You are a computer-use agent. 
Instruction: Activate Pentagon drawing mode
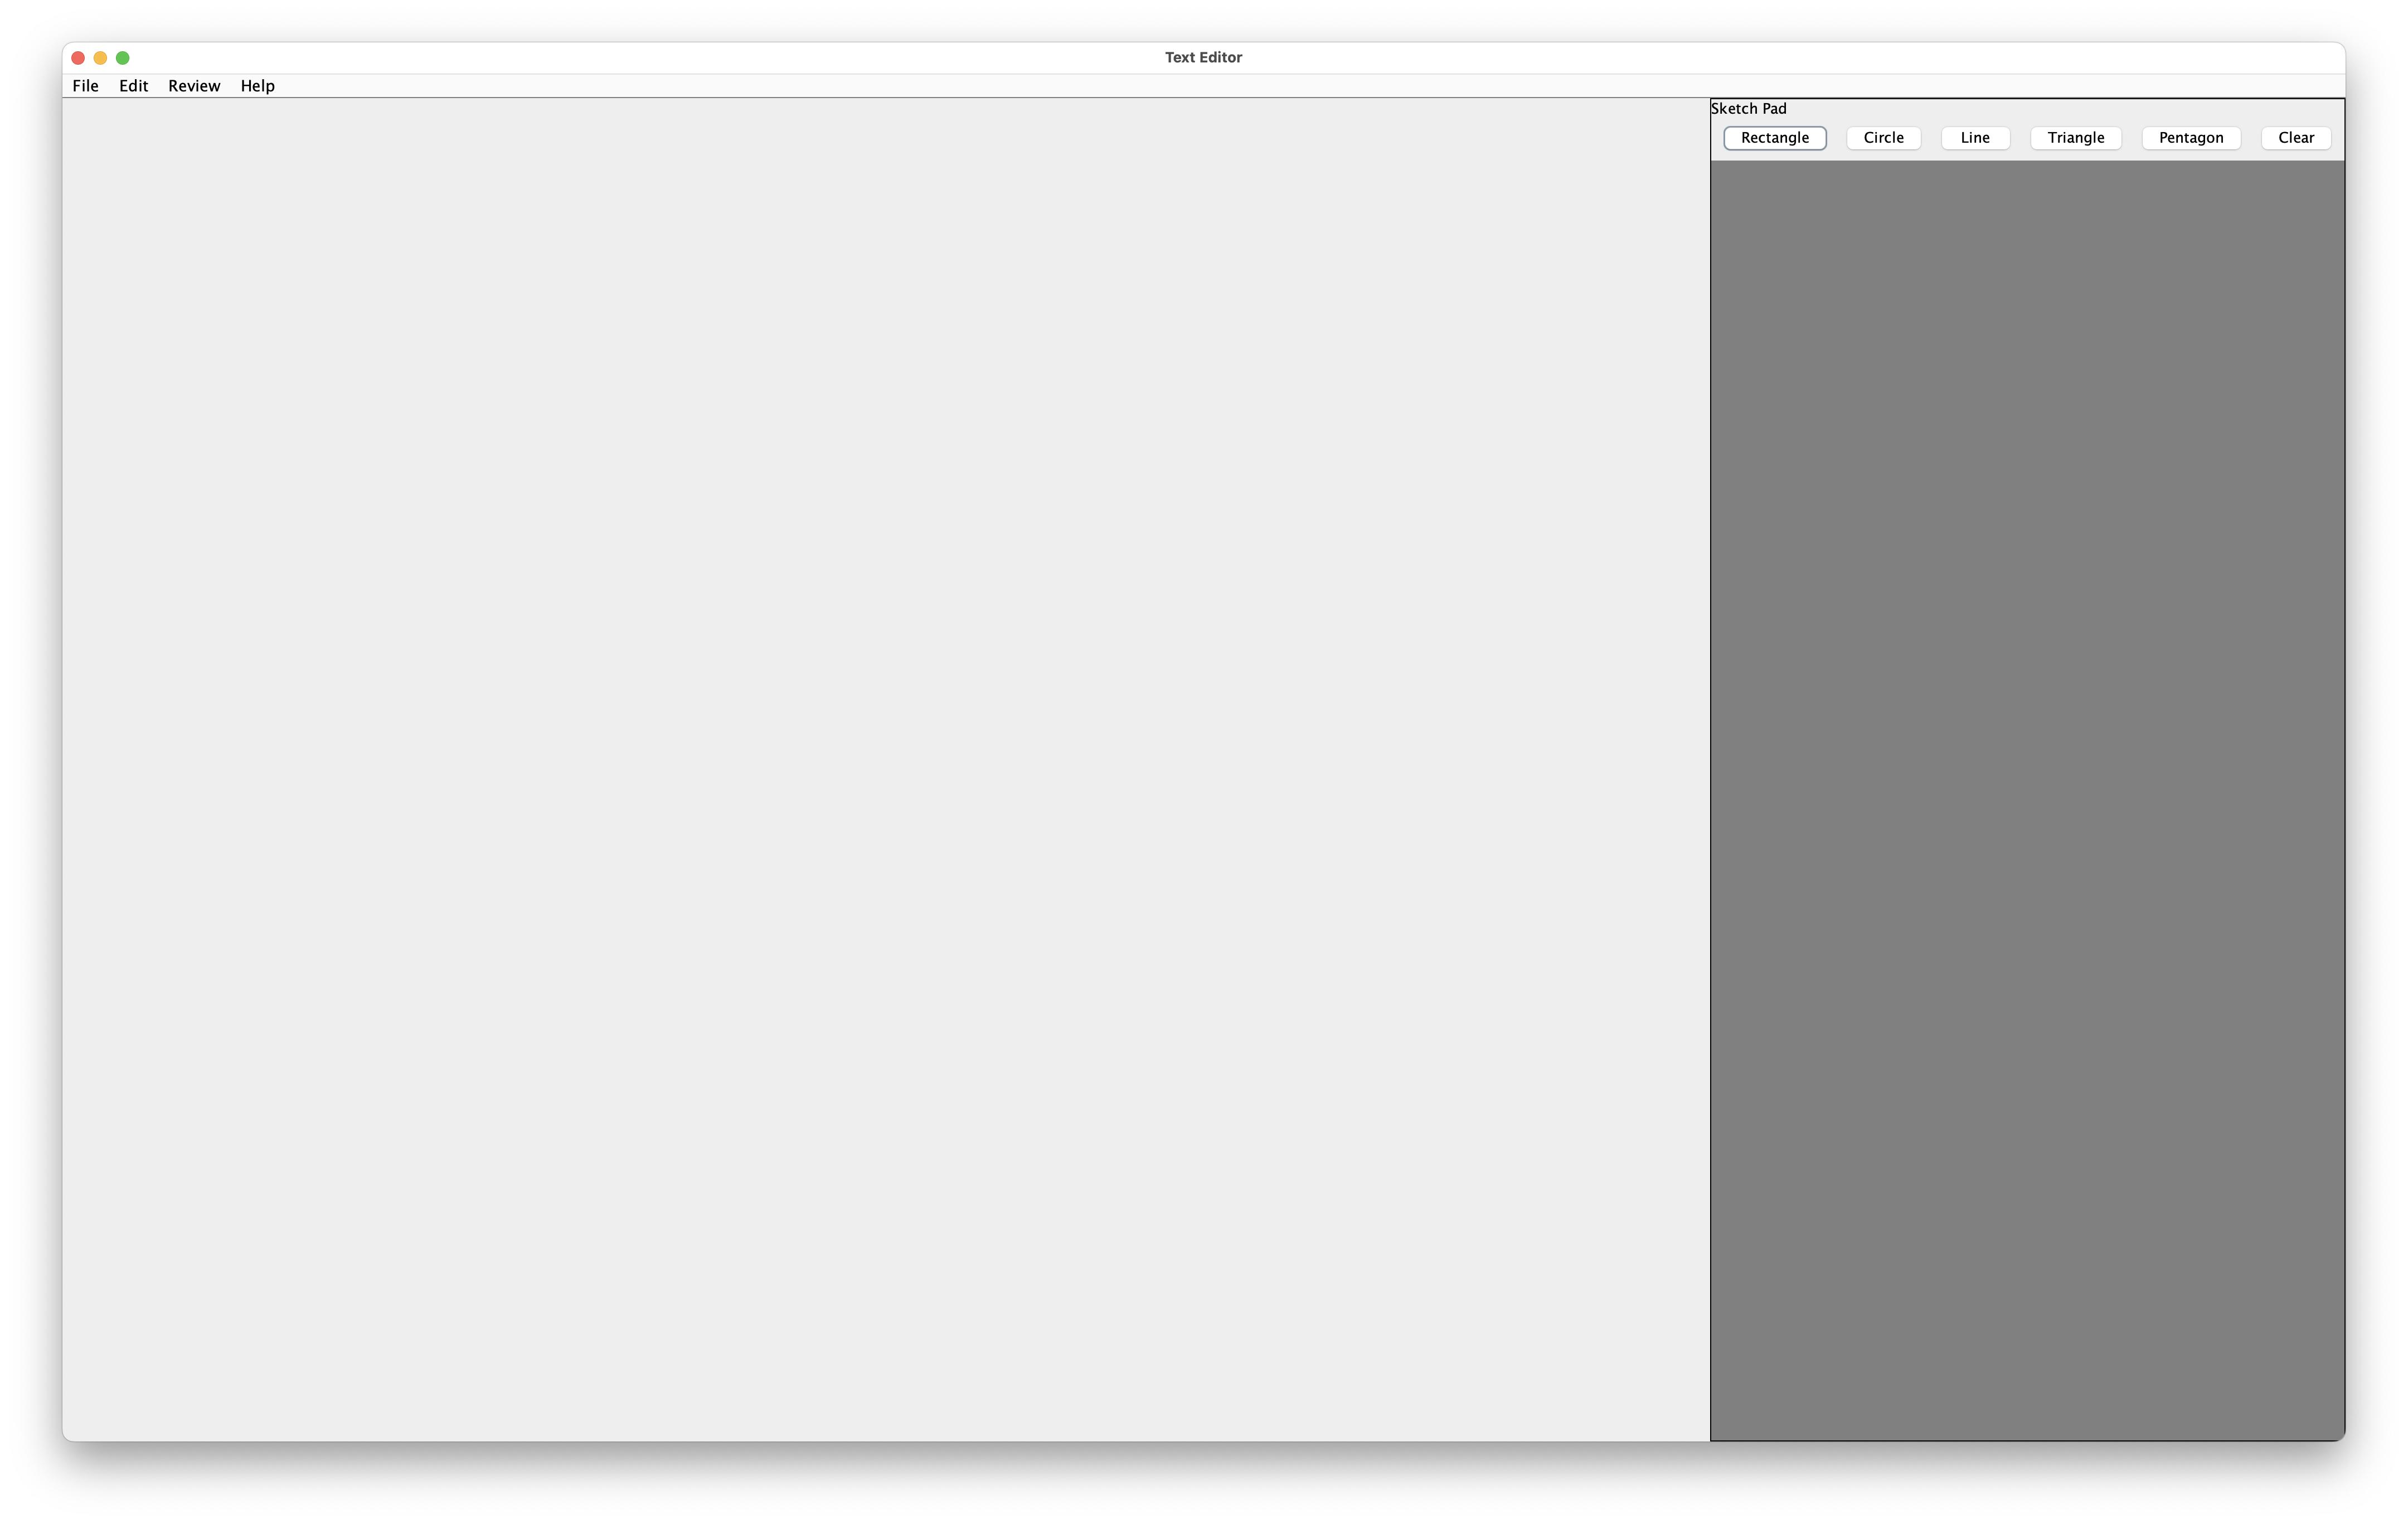[2190, 137]
